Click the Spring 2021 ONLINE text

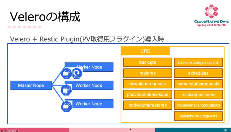pyautogui.click(x=211, y=25)
